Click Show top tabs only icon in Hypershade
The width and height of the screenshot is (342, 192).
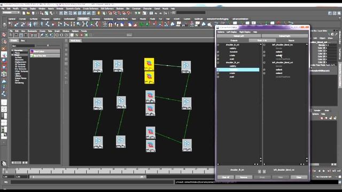[16, 35]
